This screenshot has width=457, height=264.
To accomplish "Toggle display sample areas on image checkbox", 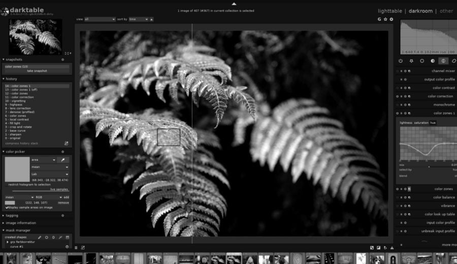I will click(x=7, y=208).
